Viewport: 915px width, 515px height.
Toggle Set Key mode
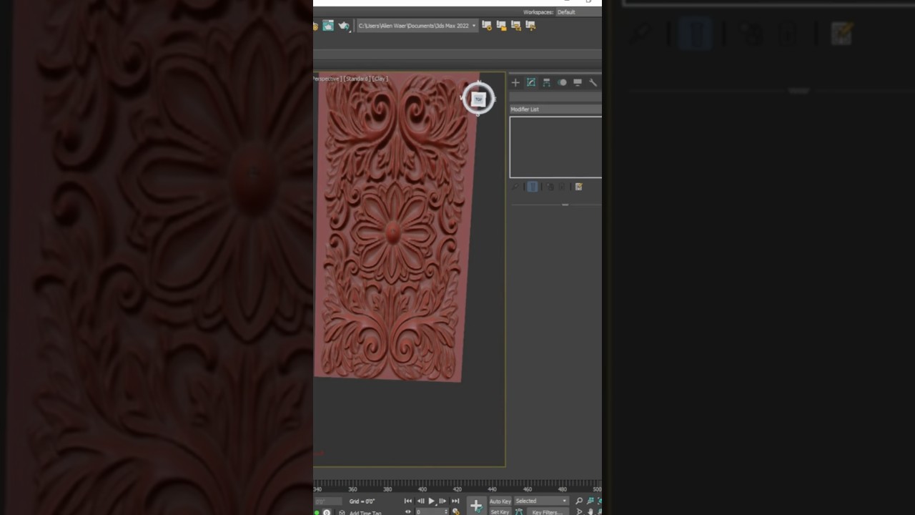pos(500,512)
